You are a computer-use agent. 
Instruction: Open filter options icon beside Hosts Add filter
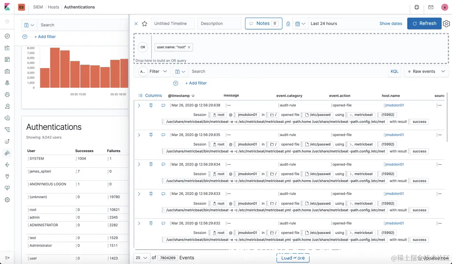click(25, 37)
